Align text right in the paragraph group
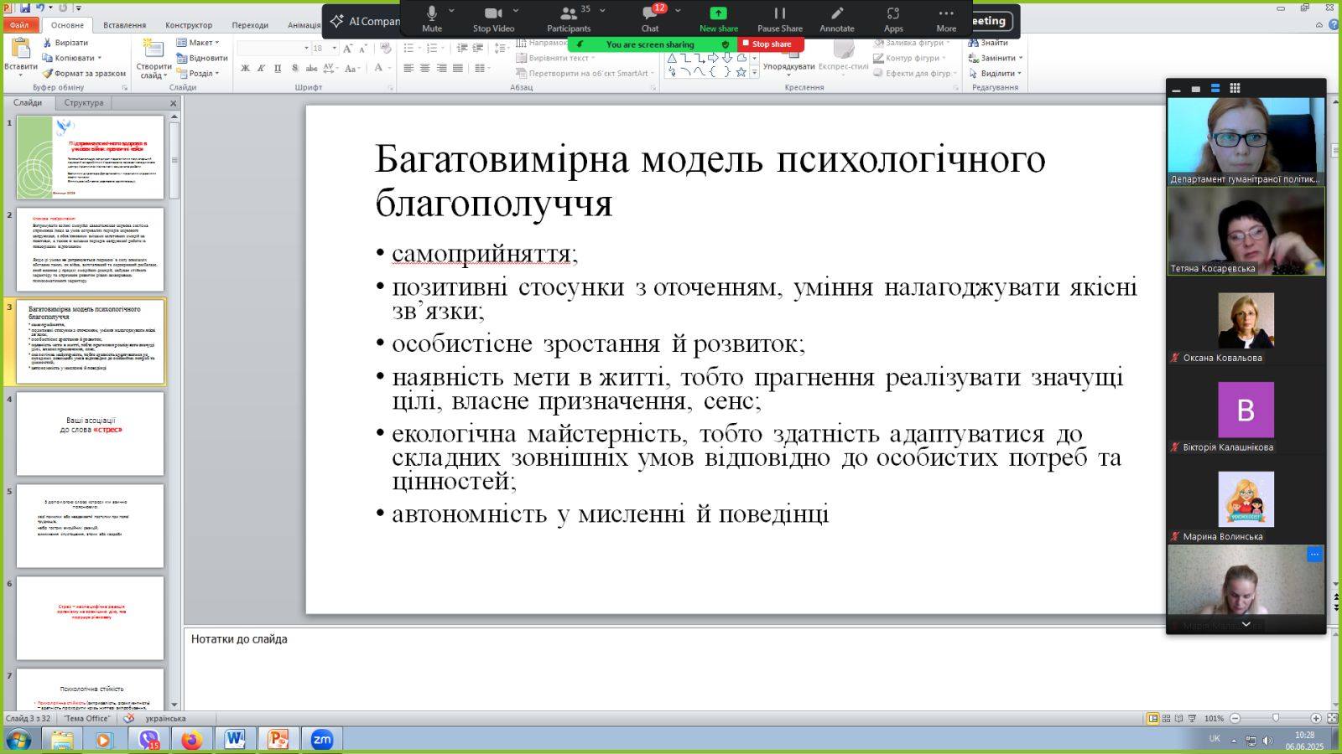This screenshot has width=1342, height=754. [441, 69]
